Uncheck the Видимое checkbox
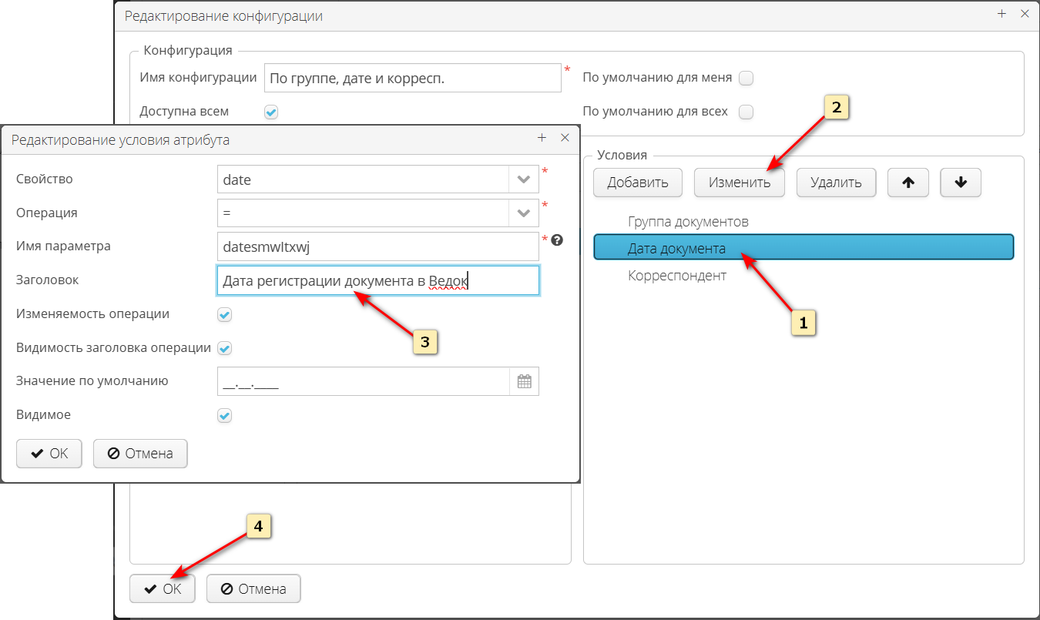 (x=224, y=415)
